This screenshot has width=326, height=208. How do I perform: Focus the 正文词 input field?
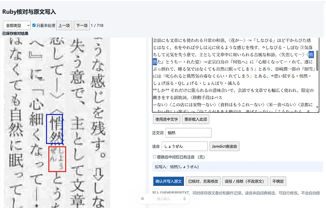pos(189,133)
